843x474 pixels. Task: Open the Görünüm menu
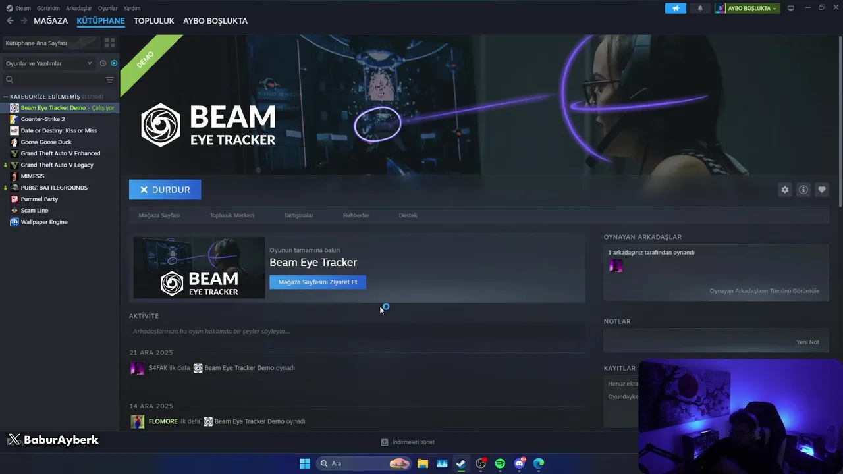(x=48, y=8)
